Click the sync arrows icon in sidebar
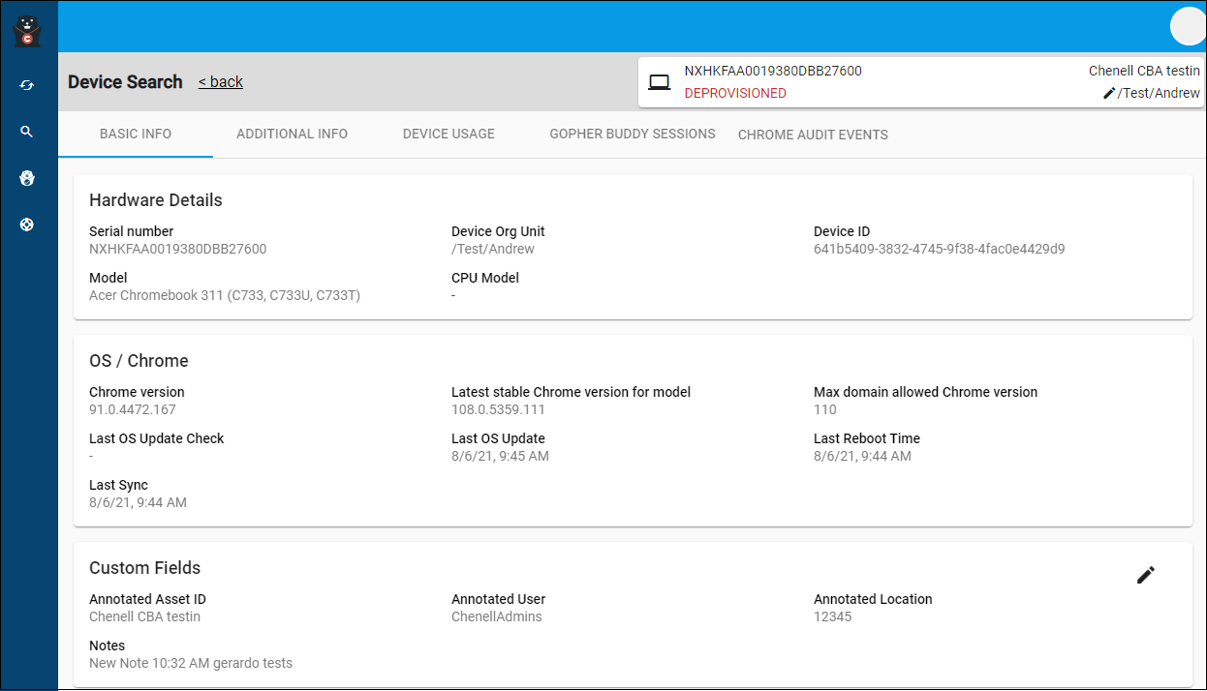The height and width of the screenshot is (691, 1207). pos(27,85)
